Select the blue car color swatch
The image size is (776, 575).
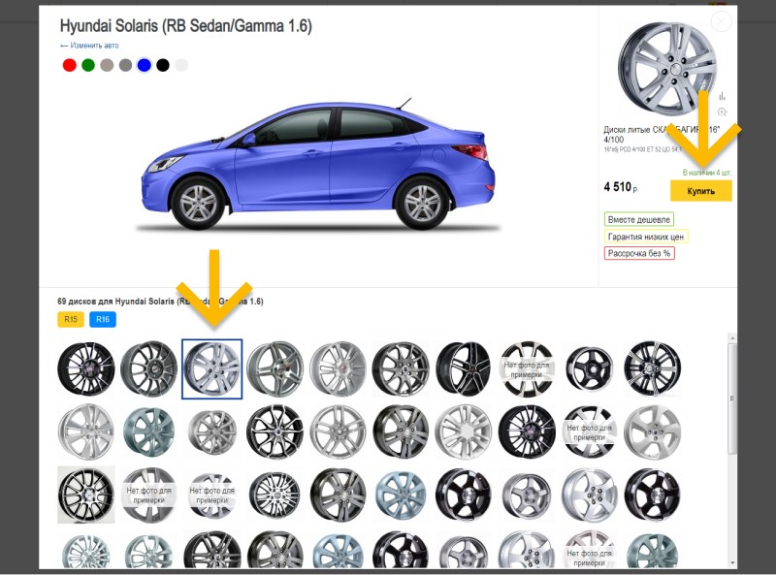(144, 65)
